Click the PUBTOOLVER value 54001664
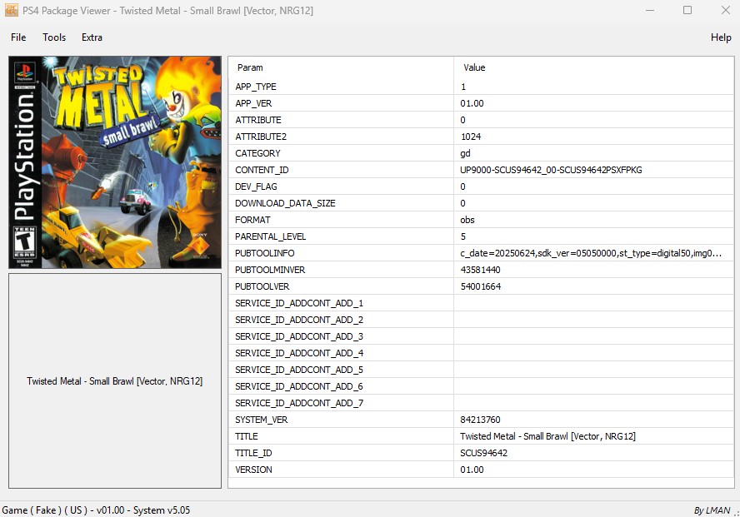The width and height of the screenshot is (740, 517). point(481,286)
